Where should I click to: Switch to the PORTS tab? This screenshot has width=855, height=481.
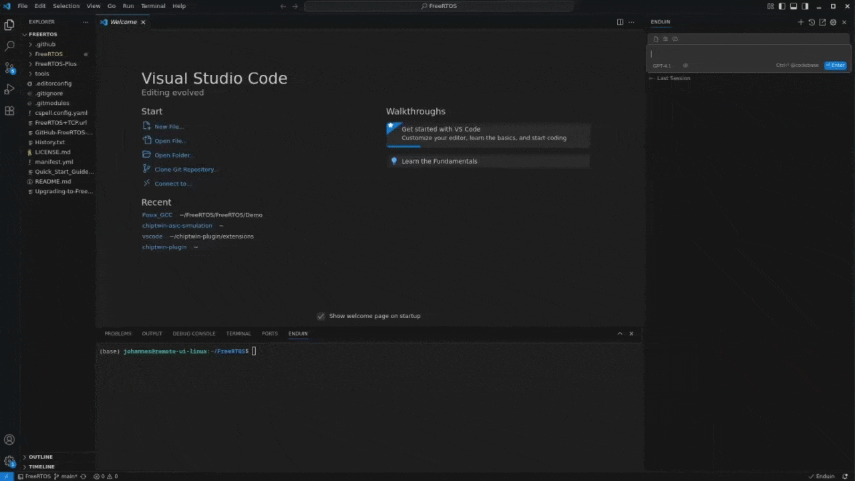tap(270, 333)
